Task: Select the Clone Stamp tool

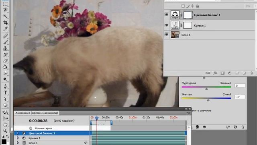Action: (5, 48)
